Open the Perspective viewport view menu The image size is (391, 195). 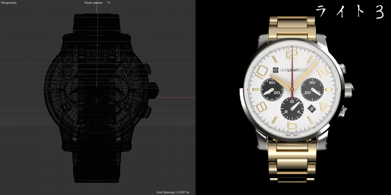click(9, 3)
